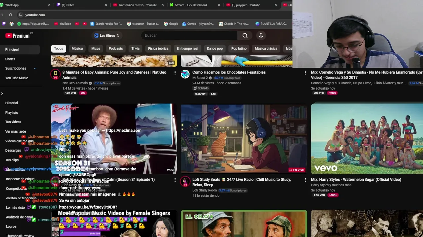Switch to the Twitch tab
This screenshot has height=237, width=423.
[82, 5]
